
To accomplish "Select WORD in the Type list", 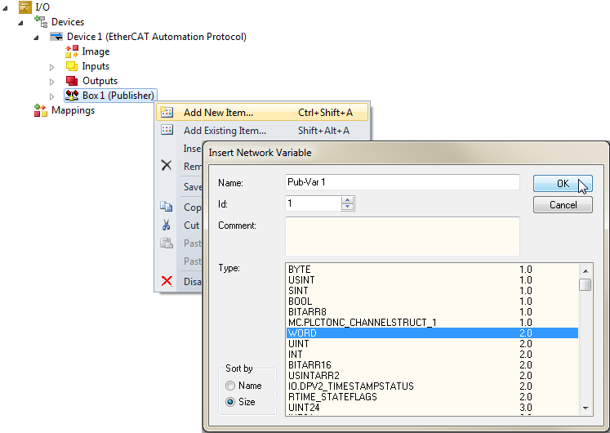I will 432,333.
